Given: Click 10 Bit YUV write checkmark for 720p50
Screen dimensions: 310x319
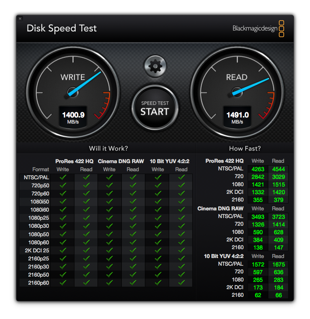Looking at the screenshot, I should pyautogui.click(x=158, y=185).
